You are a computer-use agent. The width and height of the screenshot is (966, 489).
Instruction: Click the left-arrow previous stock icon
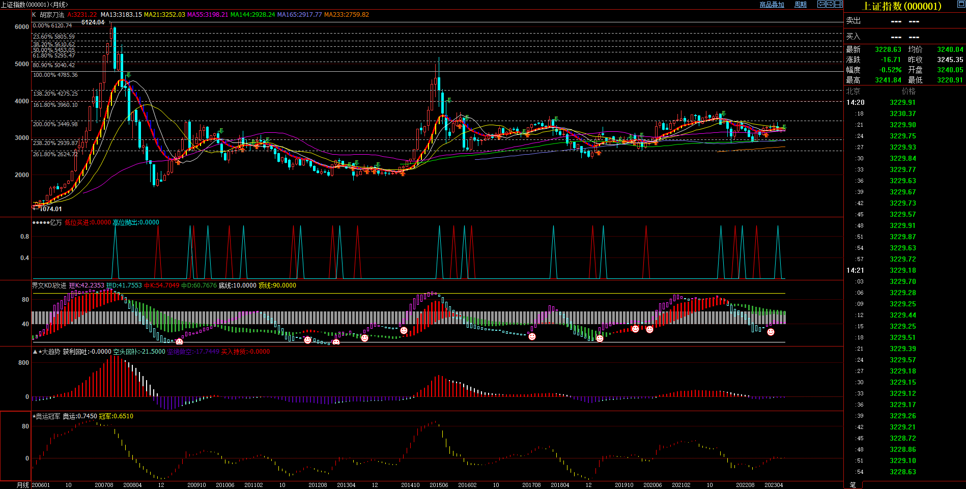pos(821,4)
